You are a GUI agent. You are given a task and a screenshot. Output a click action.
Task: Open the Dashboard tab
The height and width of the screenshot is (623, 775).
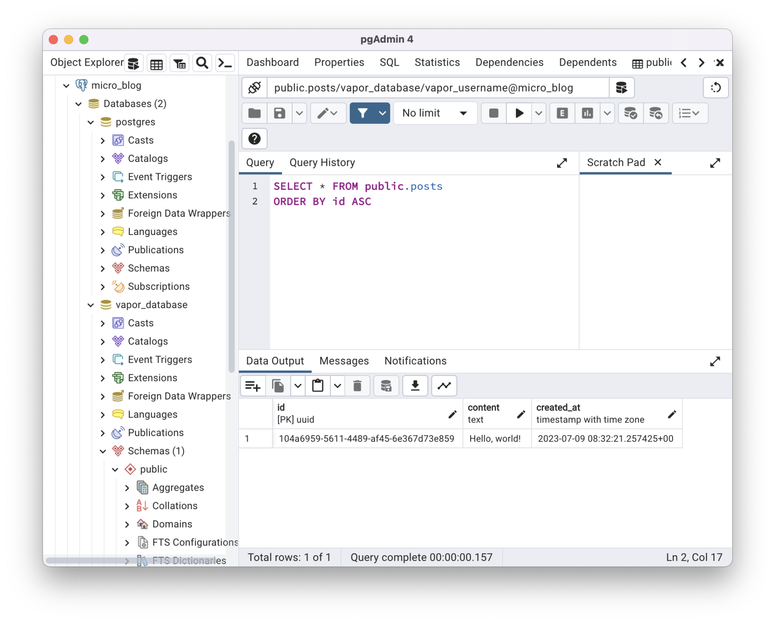click(272, 63)
